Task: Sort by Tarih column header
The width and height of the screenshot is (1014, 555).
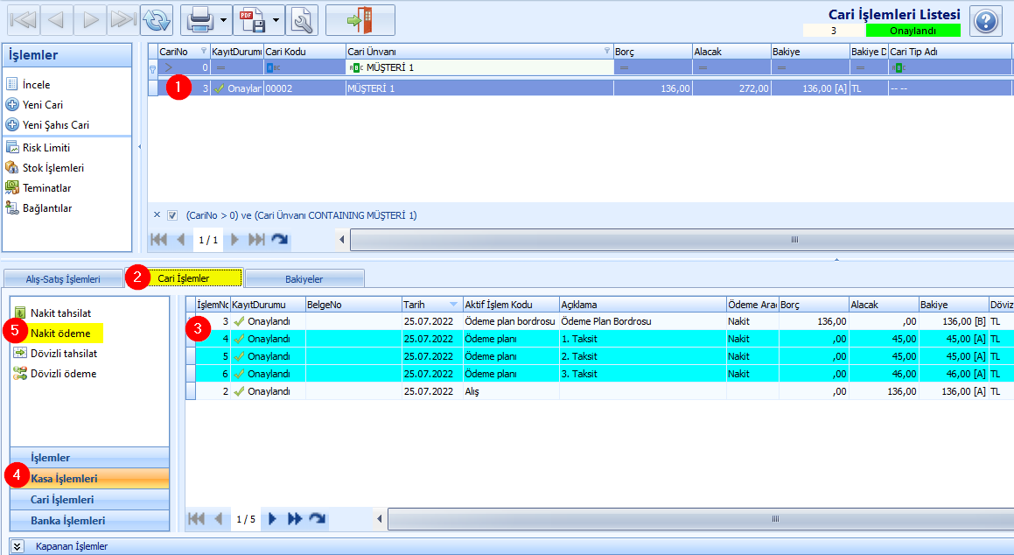Action: pyautogui.click(x=430, y=305)
